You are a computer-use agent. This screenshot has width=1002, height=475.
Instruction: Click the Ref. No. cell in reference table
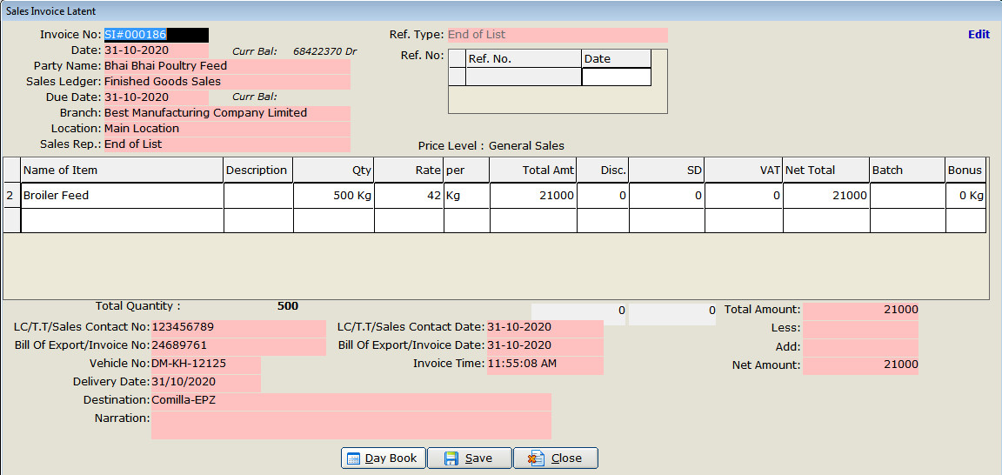click(x=524, y=77)
